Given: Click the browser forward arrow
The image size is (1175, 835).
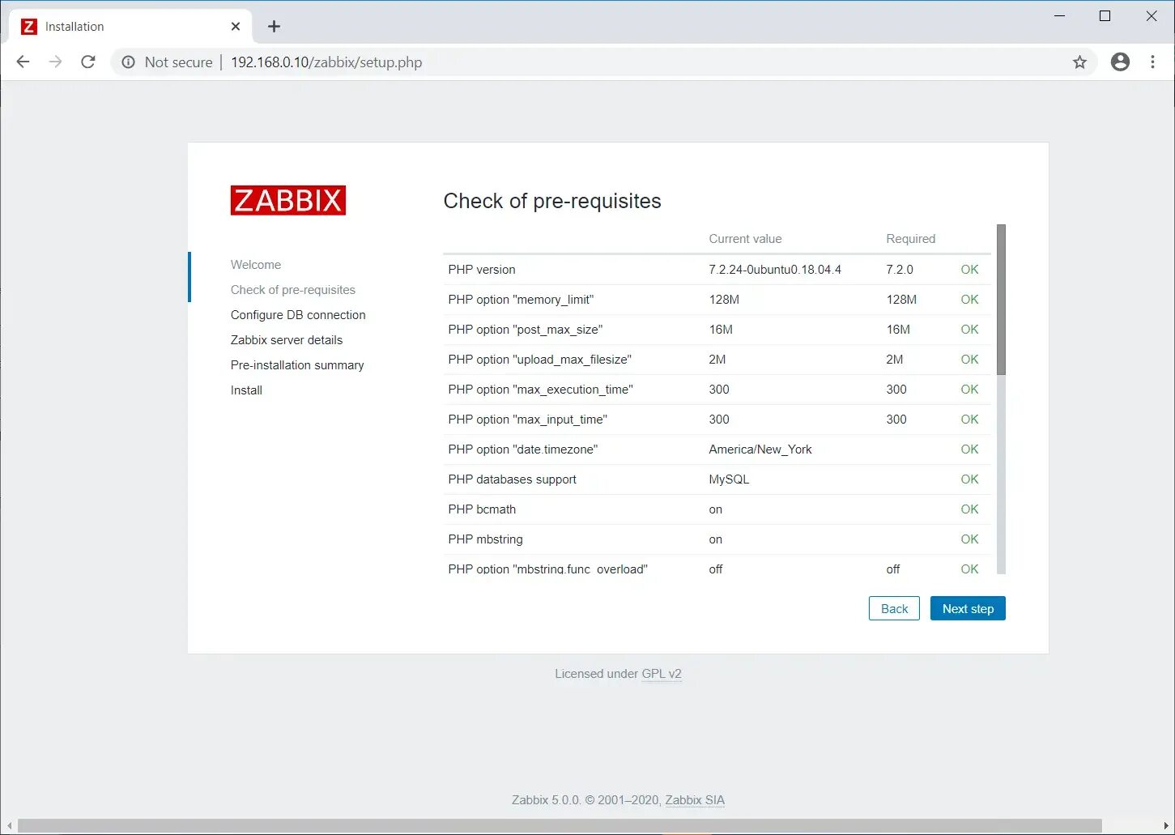Looking at the screenshot, I should click(x=55, y=62).
